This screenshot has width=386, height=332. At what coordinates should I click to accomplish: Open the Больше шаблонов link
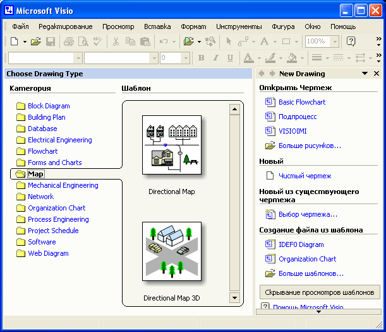click(x=311, y=273)
